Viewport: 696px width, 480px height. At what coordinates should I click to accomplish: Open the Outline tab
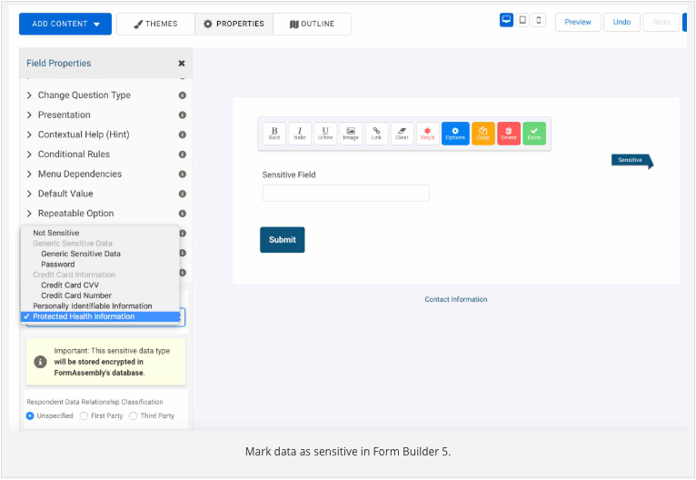312,24
